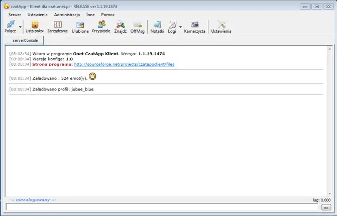
Task: Open Lista pokoi room list
Action: [x=35, y=27]
